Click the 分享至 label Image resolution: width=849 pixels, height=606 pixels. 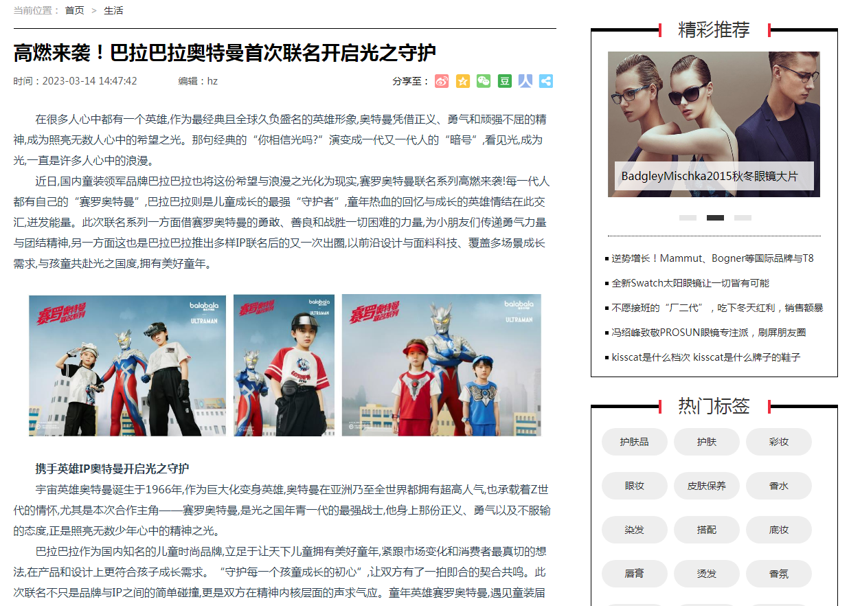pyautogui.click(x=411, y=81)
